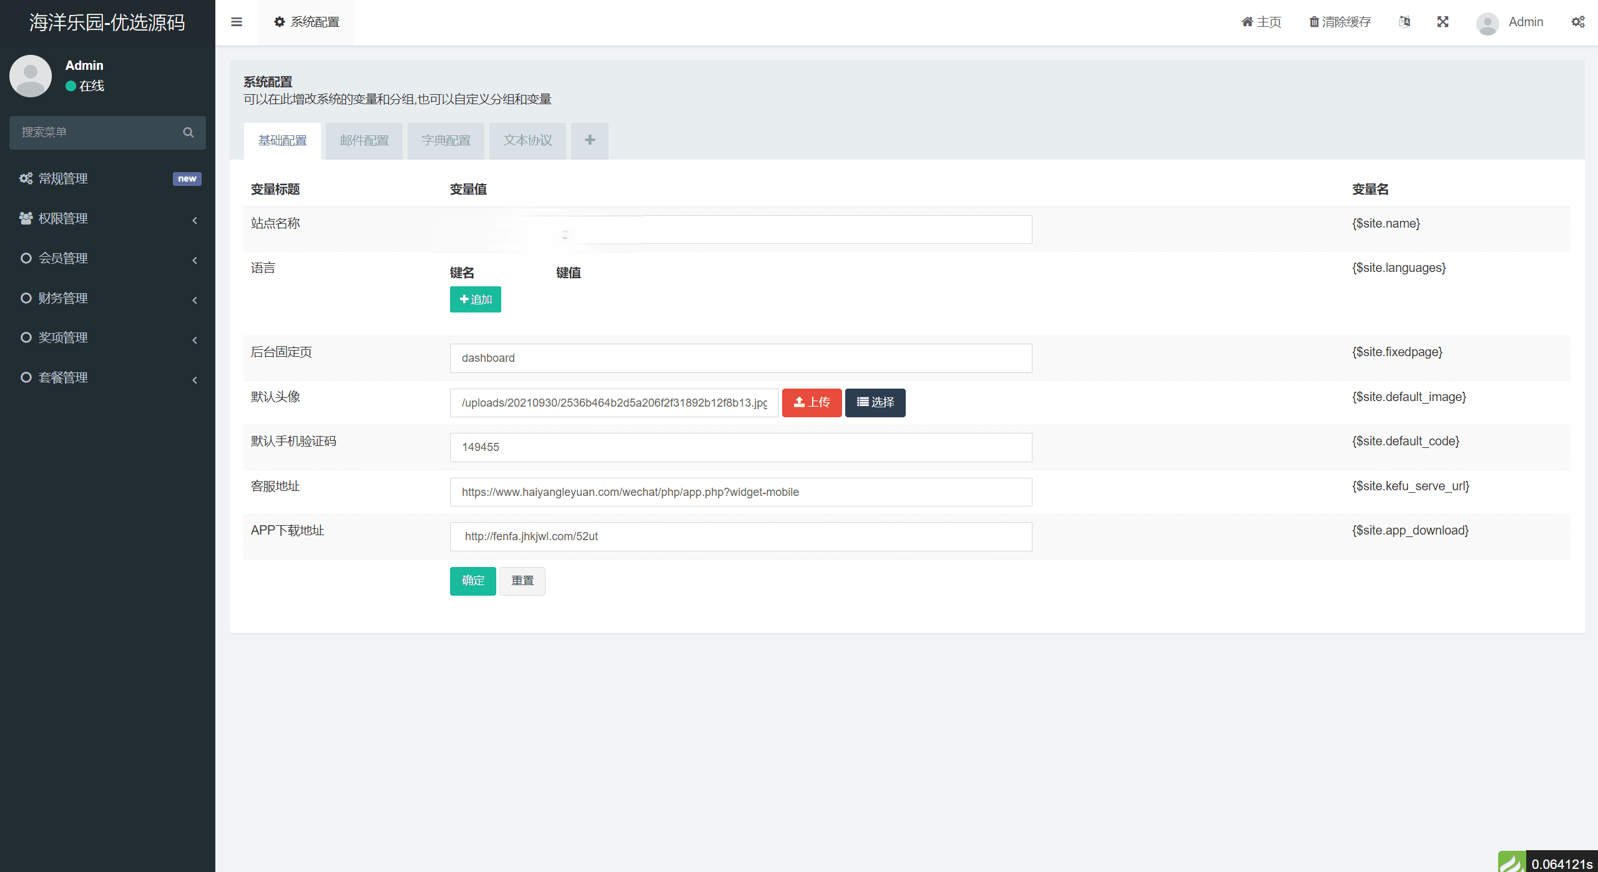Toggle fullscreen mode icon
The width and height of the screenshot is (1598, 872).
click(x=1443, y=22)
